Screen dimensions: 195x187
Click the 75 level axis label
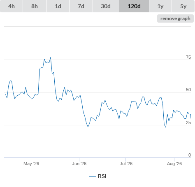(188, 57)
